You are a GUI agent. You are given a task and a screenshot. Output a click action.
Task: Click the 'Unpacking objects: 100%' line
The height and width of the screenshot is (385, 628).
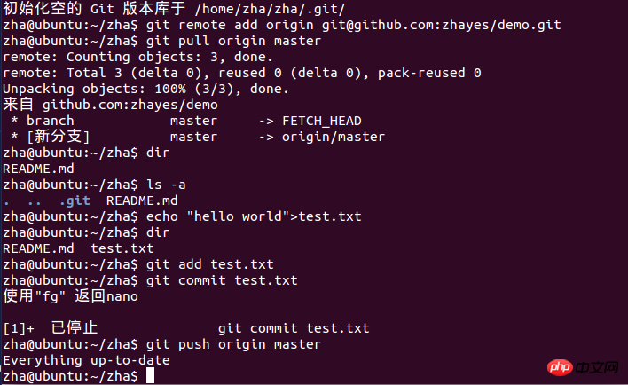[x=145, y=89]
